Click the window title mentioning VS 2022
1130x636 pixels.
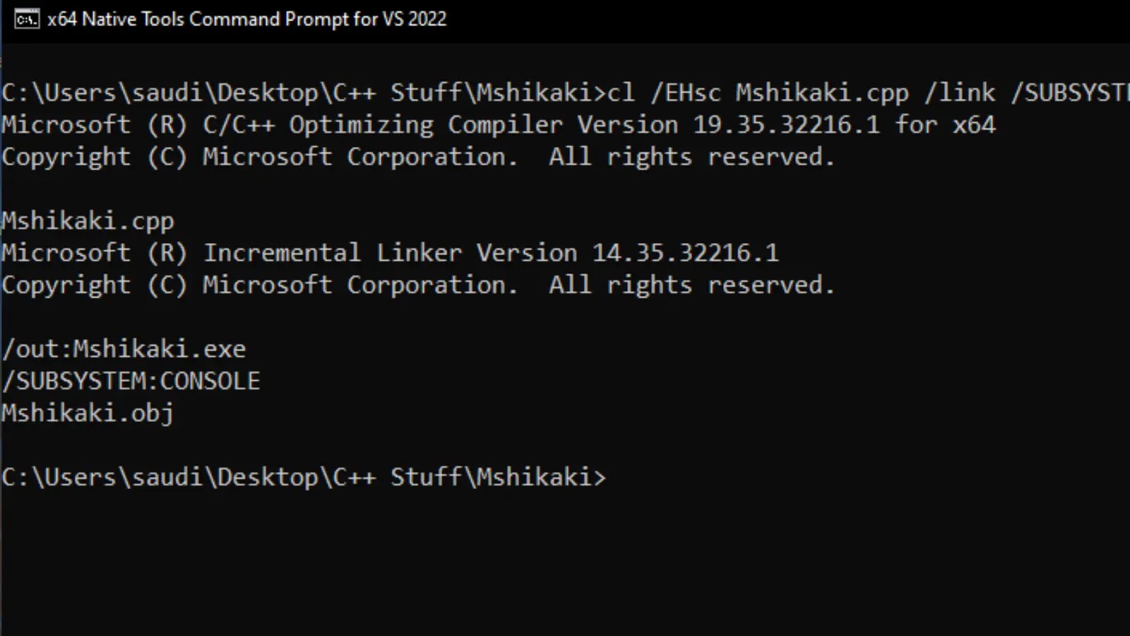pyautogui.click(x=247, y=19)
